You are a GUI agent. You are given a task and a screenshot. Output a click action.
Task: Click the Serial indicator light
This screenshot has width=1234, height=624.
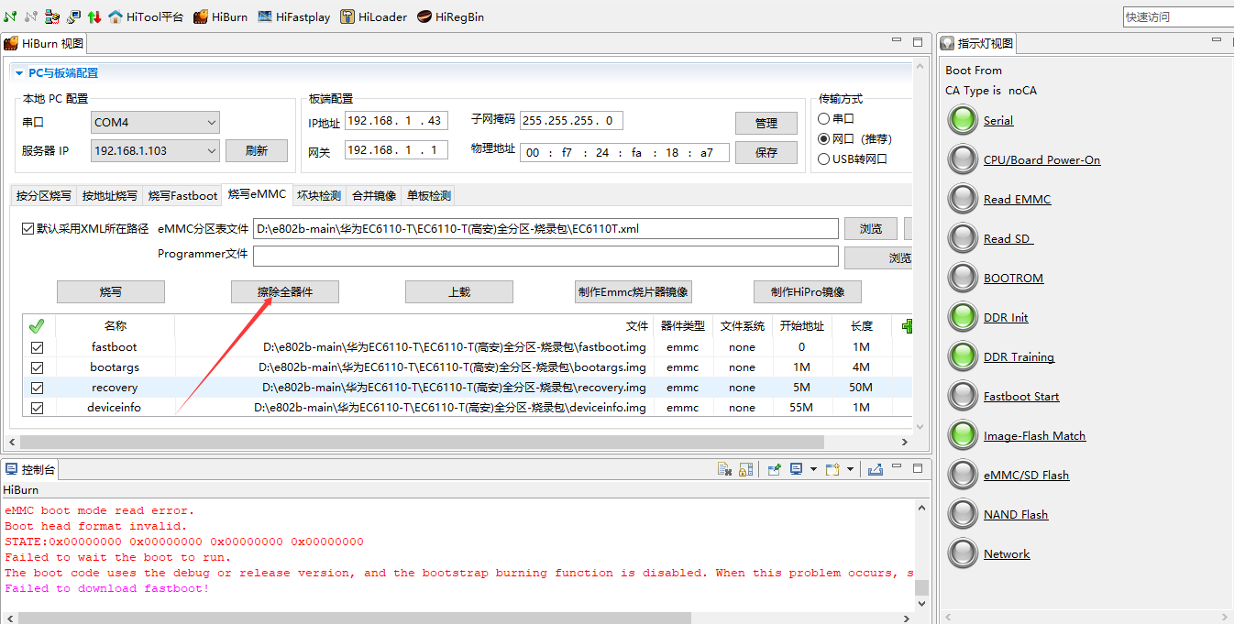coord(963,120)
